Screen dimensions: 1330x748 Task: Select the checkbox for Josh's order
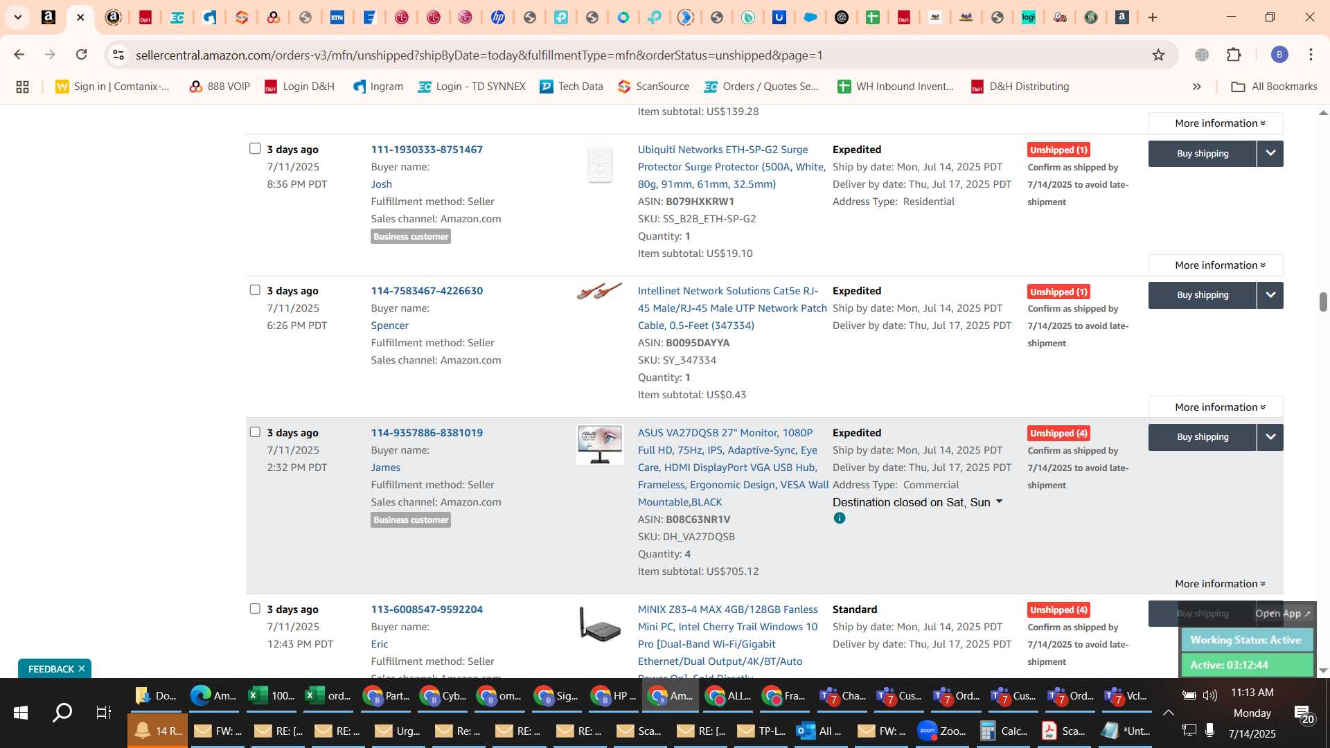point(255,149)
